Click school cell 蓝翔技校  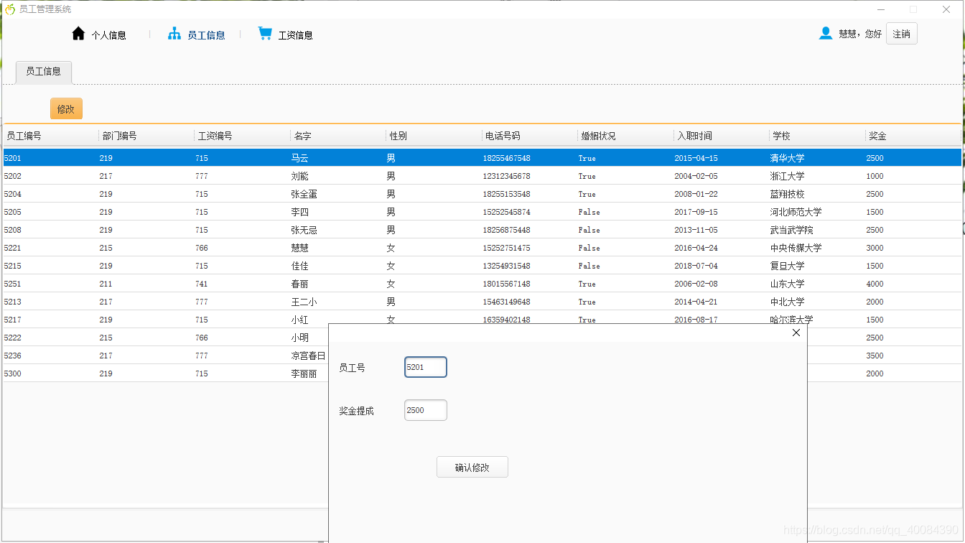coord(788,194)
